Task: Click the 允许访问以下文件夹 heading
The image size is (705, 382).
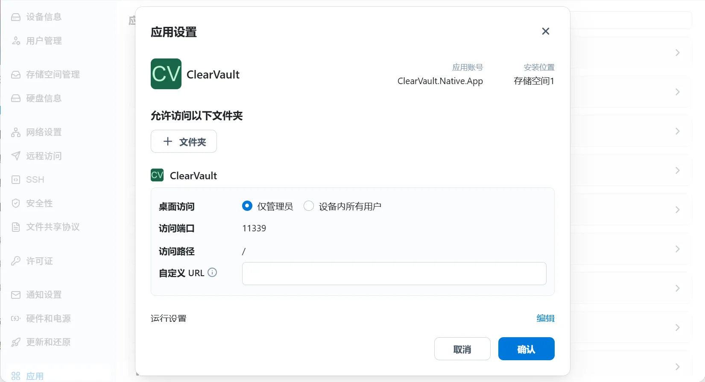Action: pos(197,116)
